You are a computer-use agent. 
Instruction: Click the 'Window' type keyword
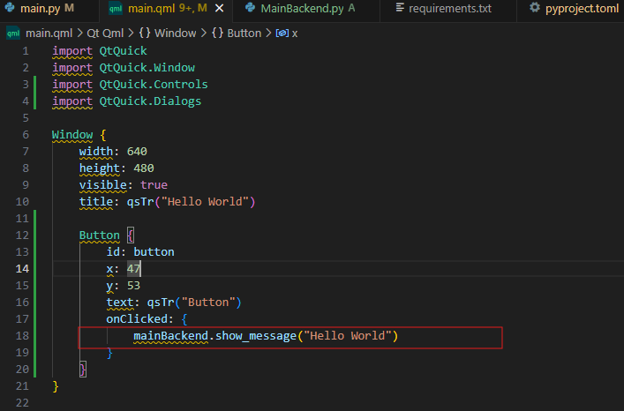point(72,135)
